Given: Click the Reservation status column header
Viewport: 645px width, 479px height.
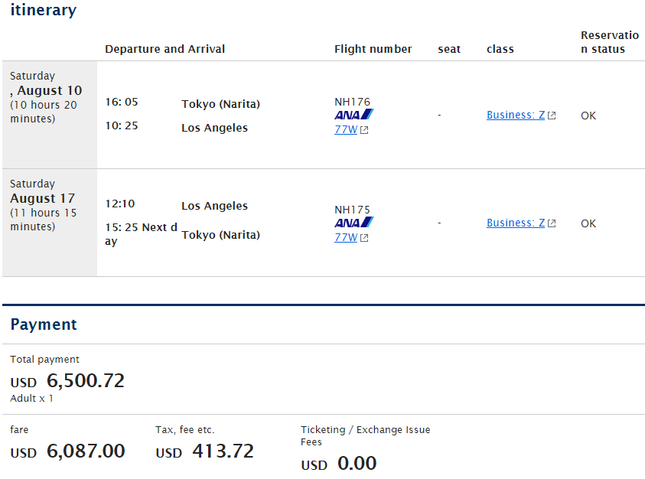Looking at the screenshot, I should 610,42.
